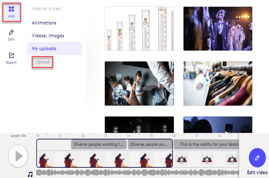Select Videos, Images scene type
269x178 pixels.
(48, 36)
